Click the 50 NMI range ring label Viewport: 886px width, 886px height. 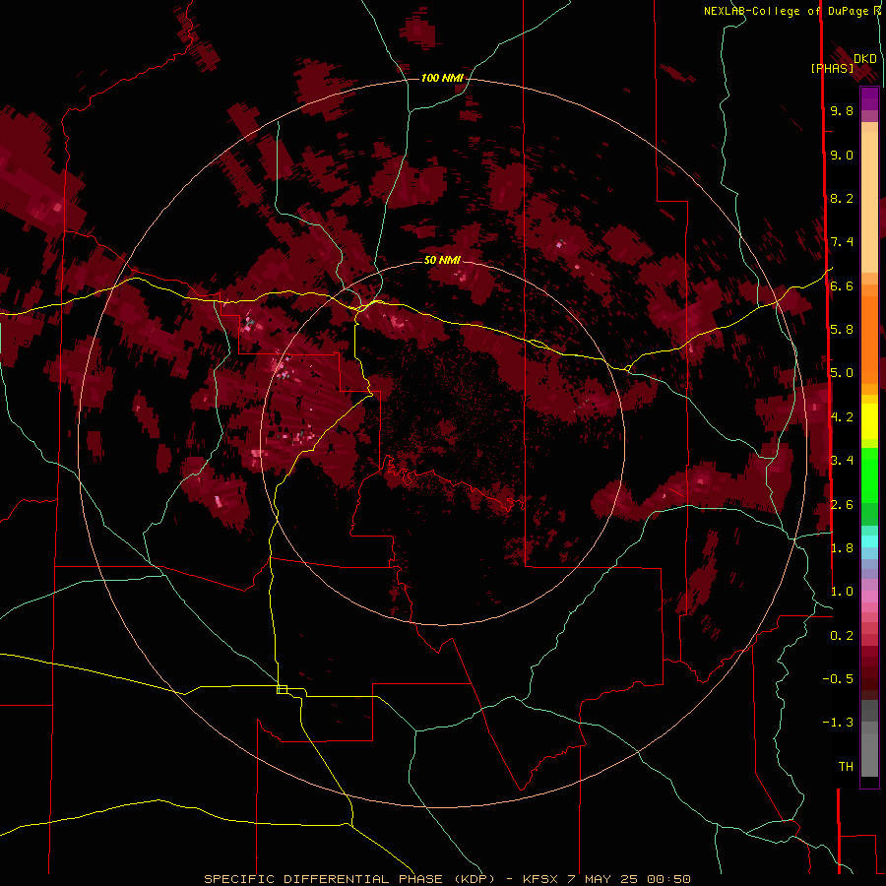[x=442, y=260]
